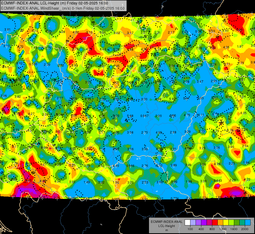The image size is (255, 234).
Task: Select the teal legend color swatch
Action: 242,223
